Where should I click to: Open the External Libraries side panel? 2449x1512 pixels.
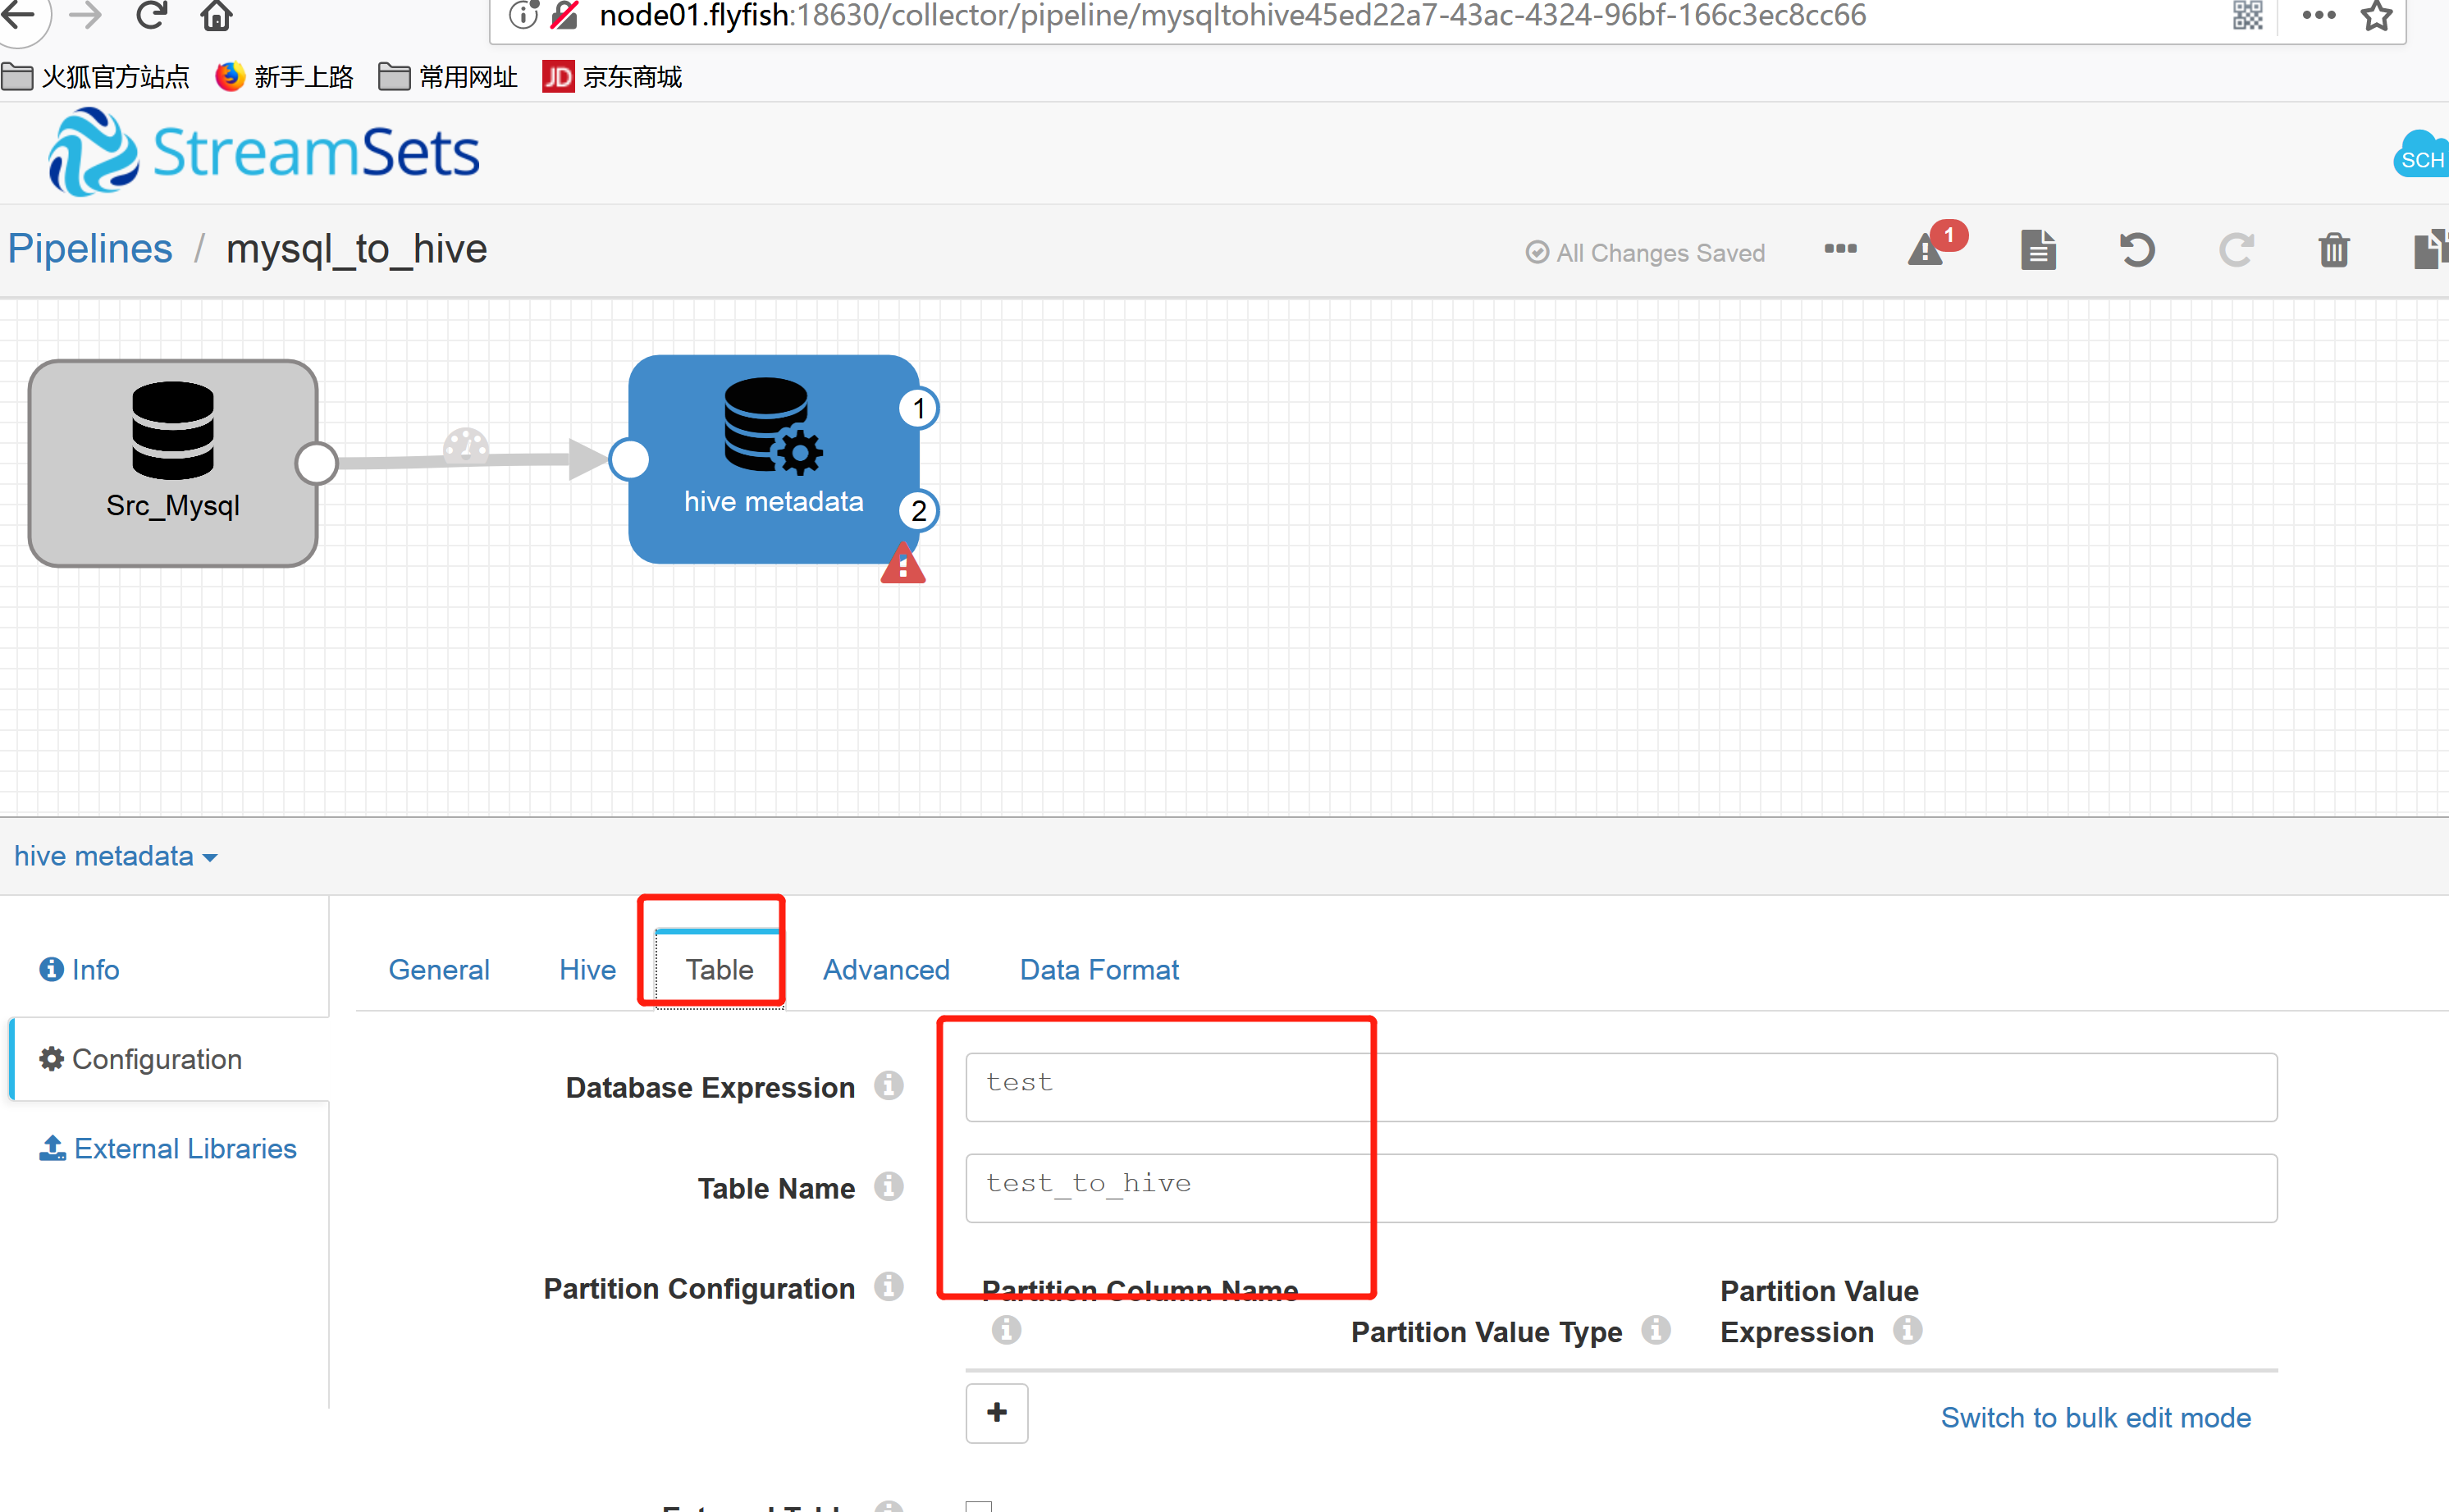pos(167,1148)
